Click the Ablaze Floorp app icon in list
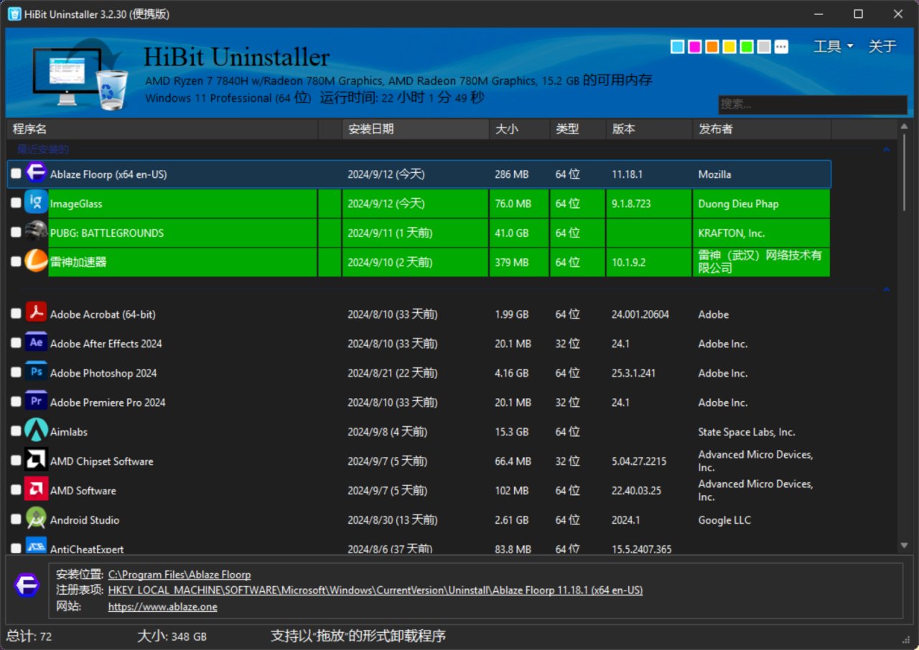919x650 pixels. click(36, 174)
